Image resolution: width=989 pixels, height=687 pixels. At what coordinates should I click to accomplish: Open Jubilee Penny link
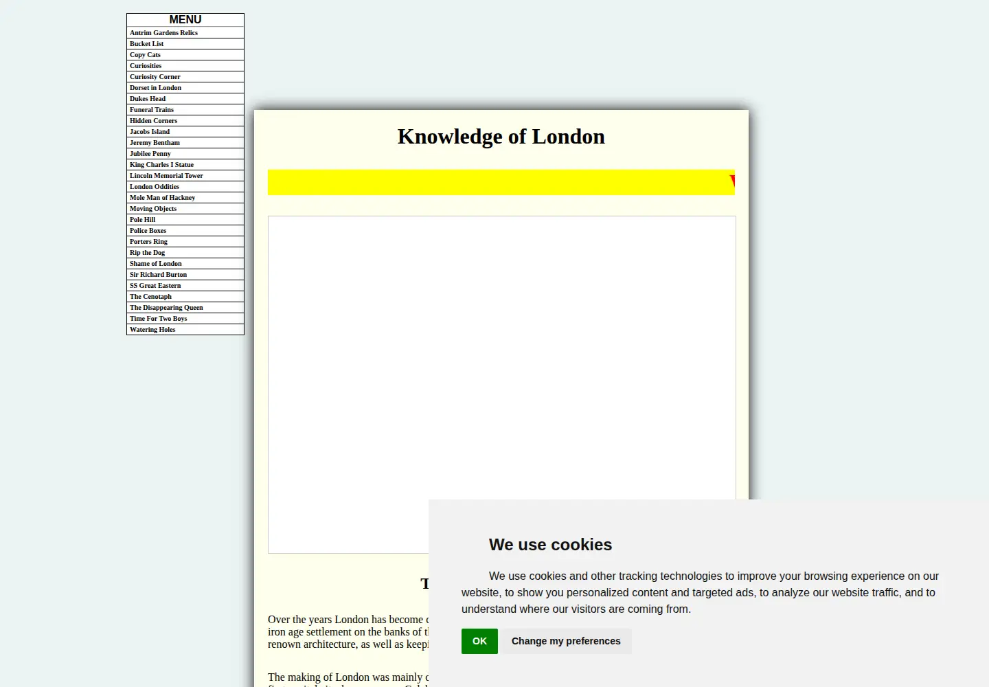coord(185,154)
